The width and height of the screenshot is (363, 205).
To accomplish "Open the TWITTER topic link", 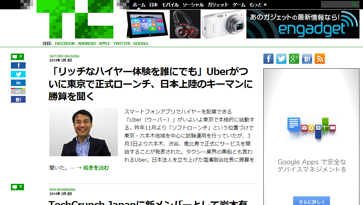I will pos(122,43).
